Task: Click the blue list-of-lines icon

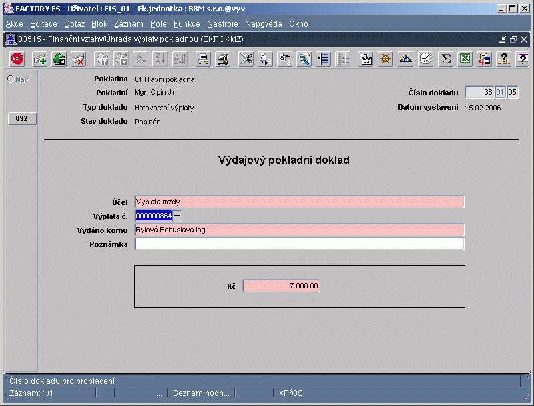Action: click(x=324, y=59)
